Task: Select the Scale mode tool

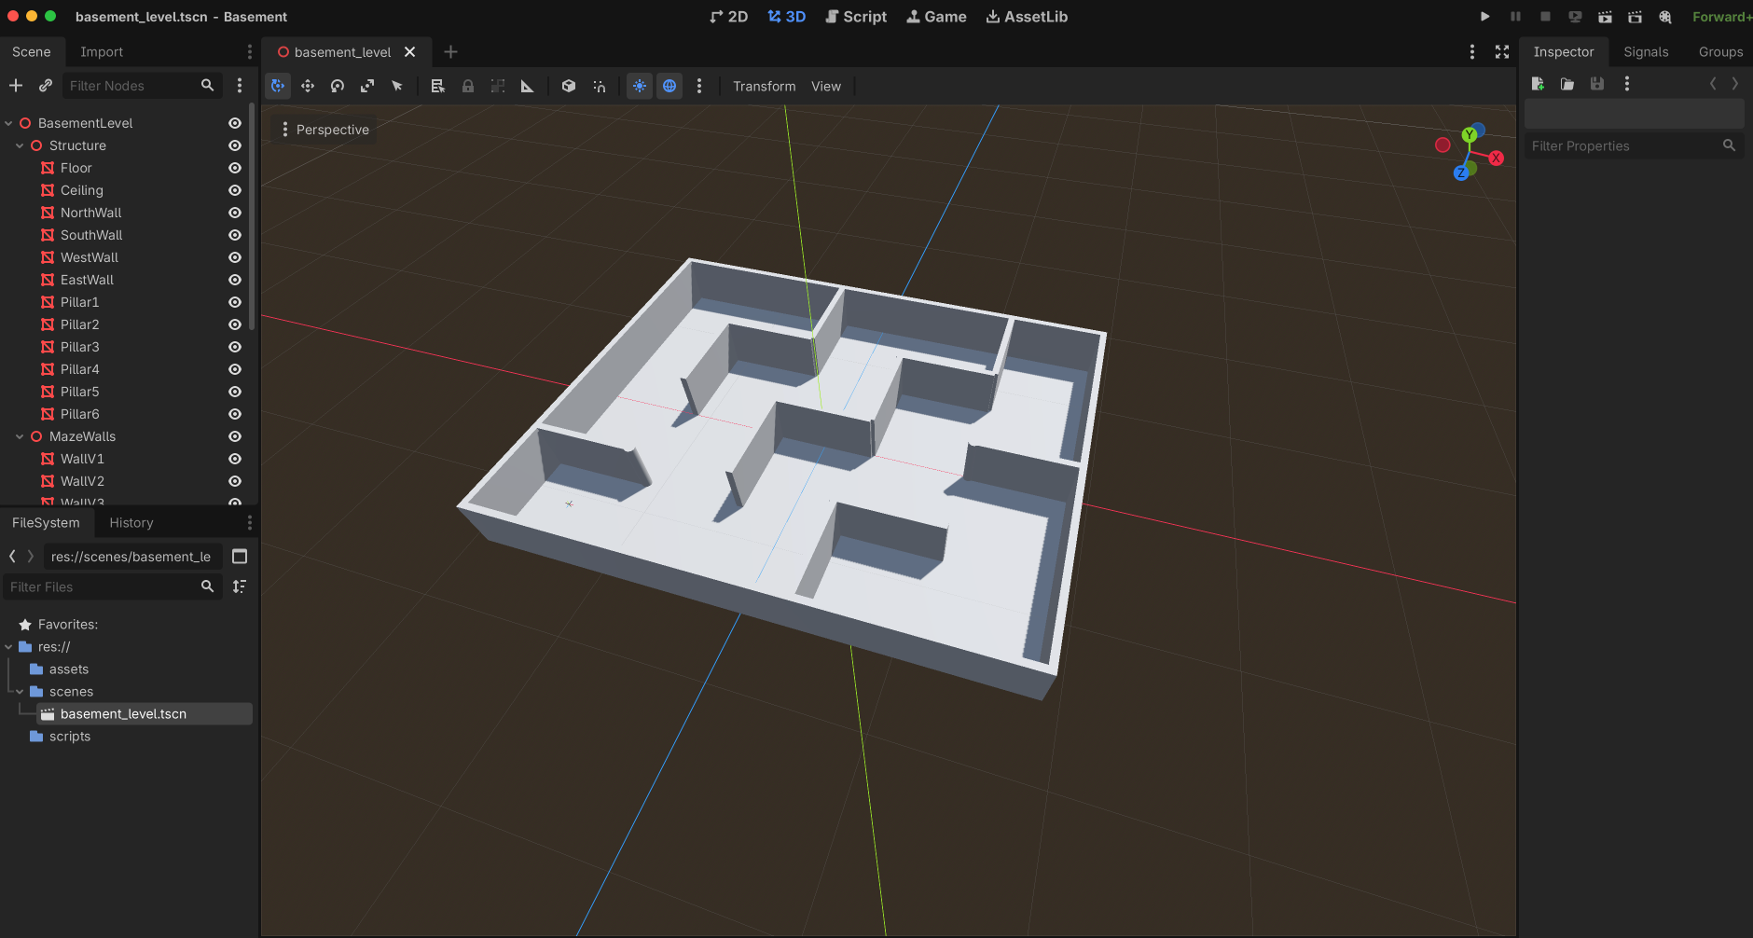Action: point(367,86)
